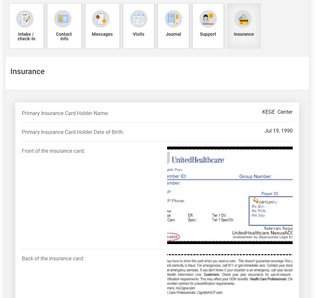The image size is (329, 298).
Task: Open the Journal notebook icon
Action: [173, 19]
